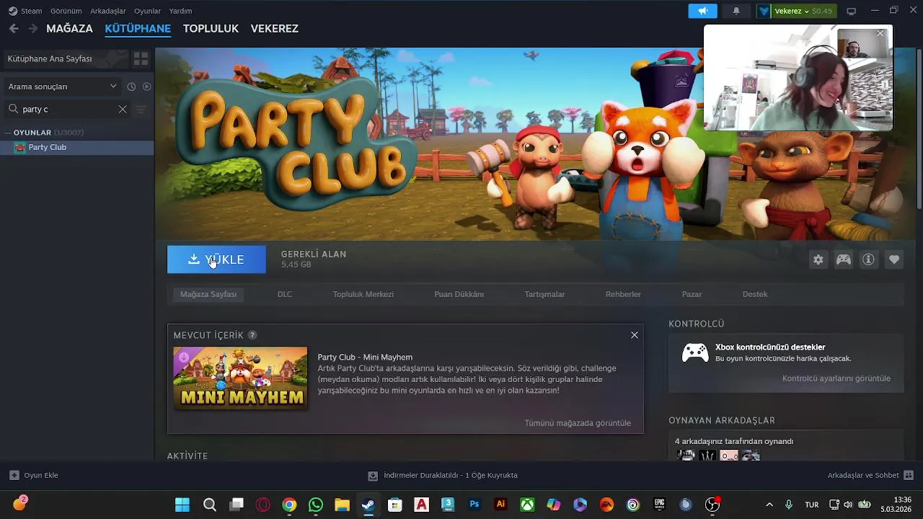This screenshot has width=923, height=519.
Task: Open advanced filter options icon
Action: 141,110
